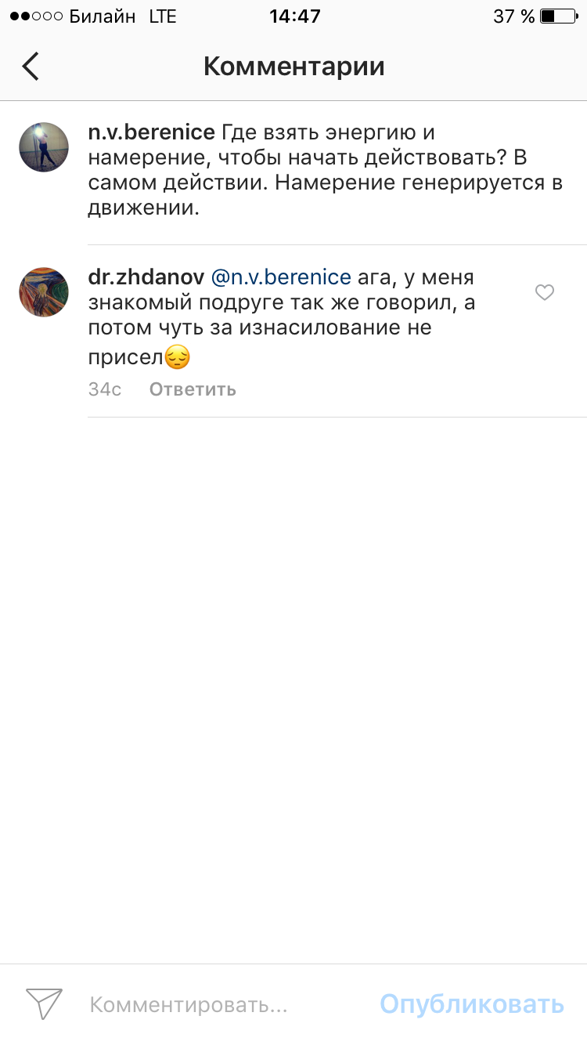Tap the Комментарии header title
The height and width of the screenshot is (1045, 587).
click(x=294, y=67)
